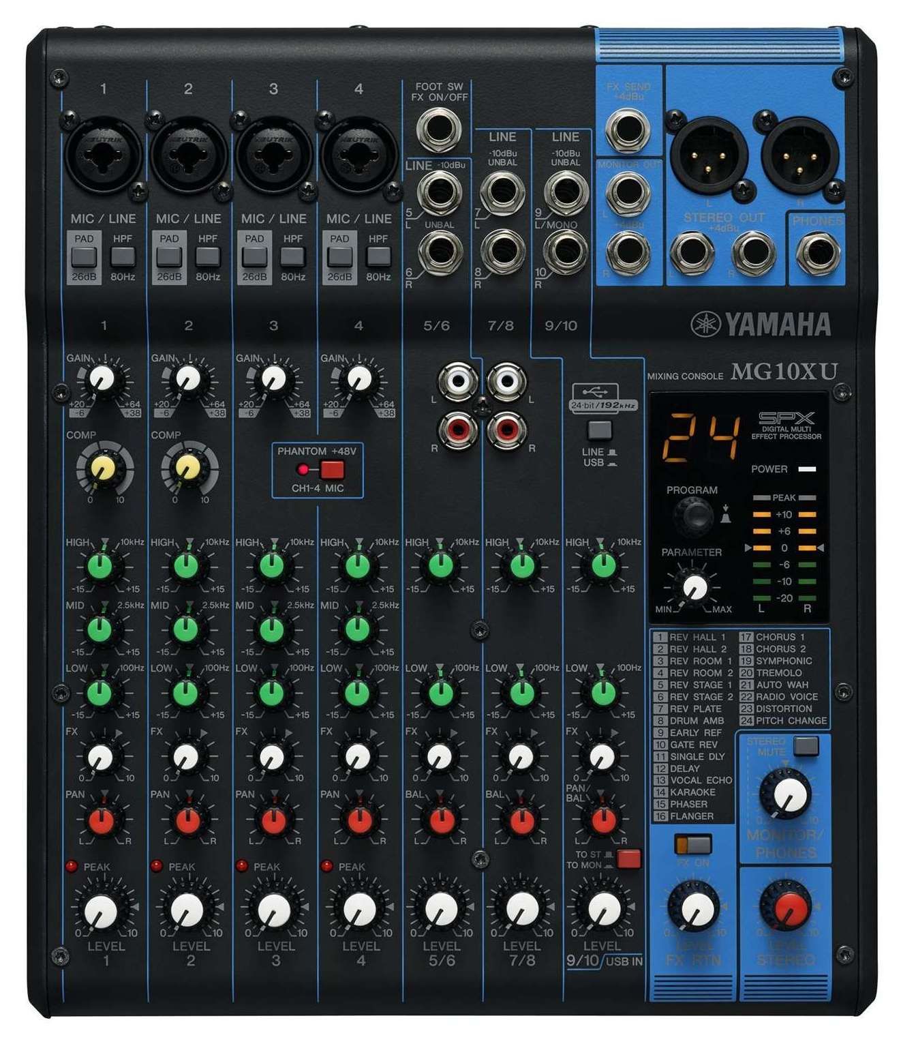Screen dimensions: 901x1044
Task: Click the channel 1 PEAK indicator LED
Action: pyautogui.click(x=72, y=866)
